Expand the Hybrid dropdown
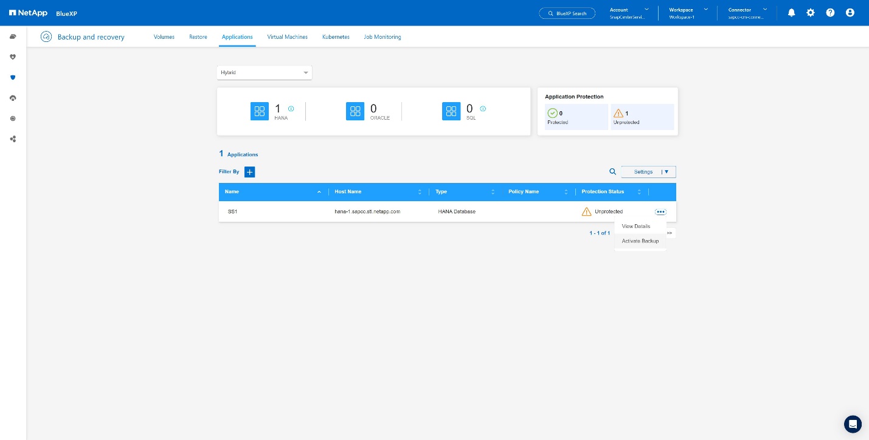The width and height of the screenshot is (869, 440). [x=264, y=72]
